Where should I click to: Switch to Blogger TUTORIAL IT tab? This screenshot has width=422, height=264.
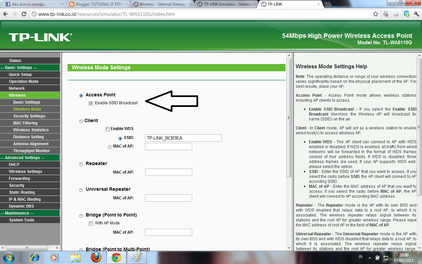click(x=98, y=4)
